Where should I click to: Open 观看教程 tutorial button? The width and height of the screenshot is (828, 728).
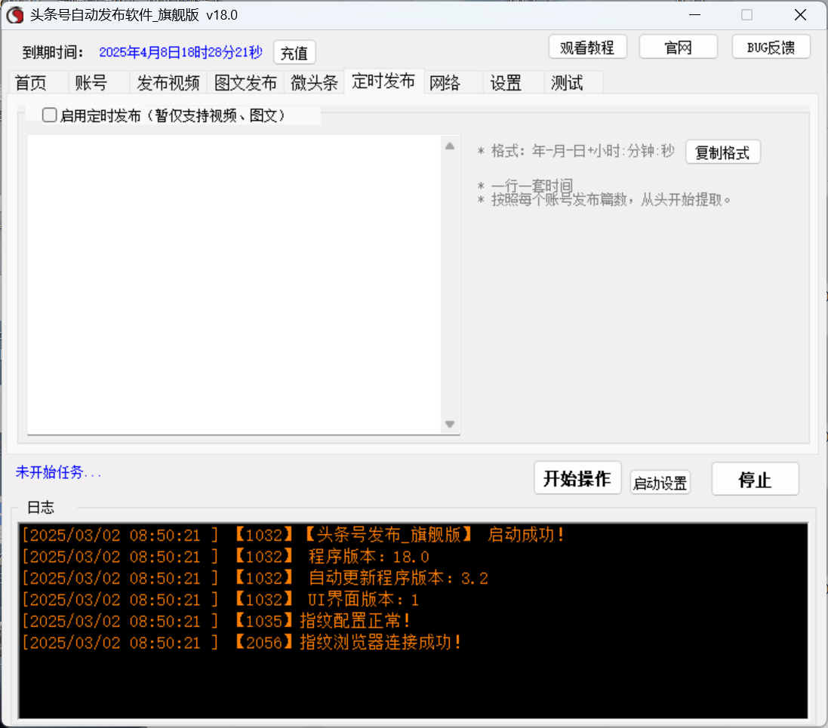(587, 48)
